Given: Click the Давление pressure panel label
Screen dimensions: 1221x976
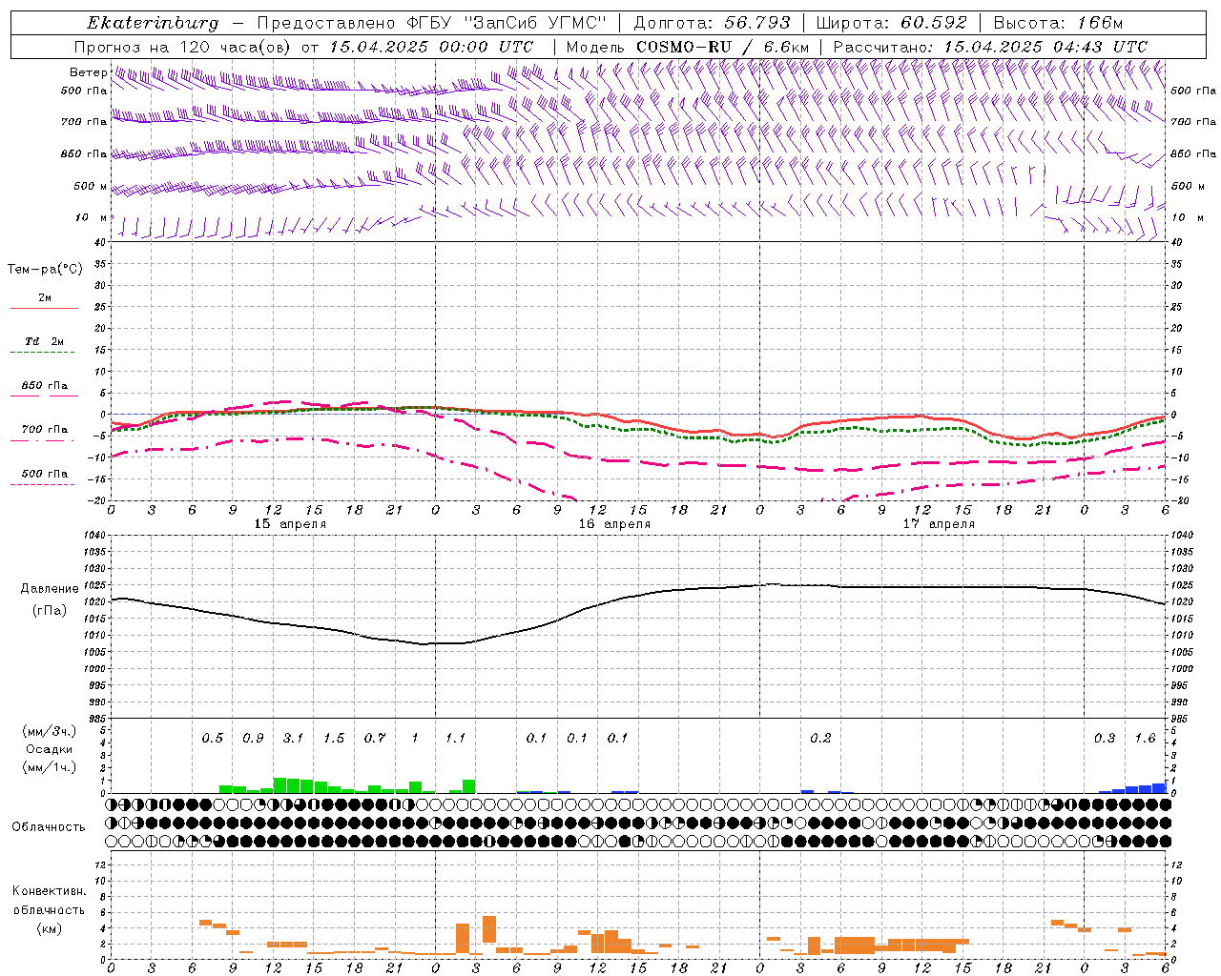Looking at the screenshot, I should click(x=50, y=589).
